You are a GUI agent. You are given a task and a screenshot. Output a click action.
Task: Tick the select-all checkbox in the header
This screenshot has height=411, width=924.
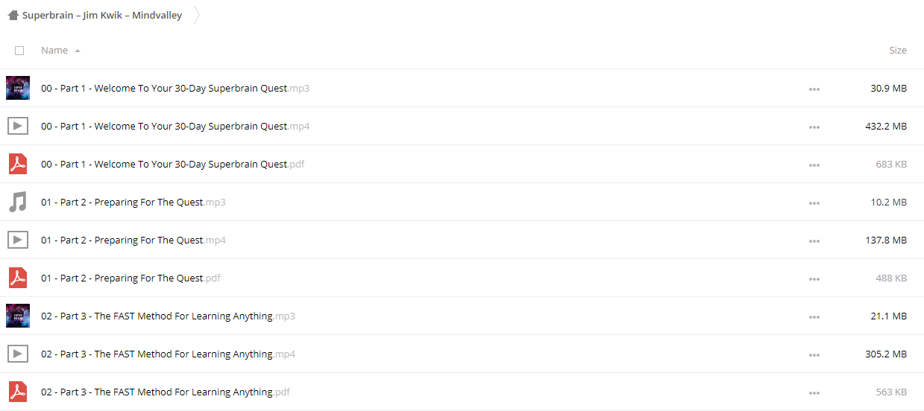point(19,51)
